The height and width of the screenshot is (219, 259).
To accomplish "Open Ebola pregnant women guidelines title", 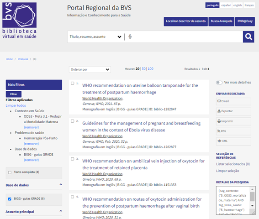I will [142, 126].
